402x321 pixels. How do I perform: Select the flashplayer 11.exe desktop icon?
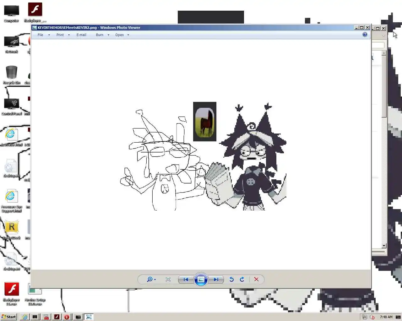(x=11, y=293)
